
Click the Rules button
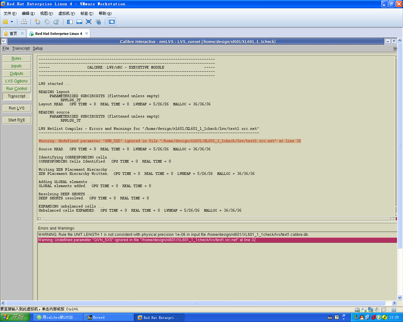pyautogui.click(x=17, y=58)
